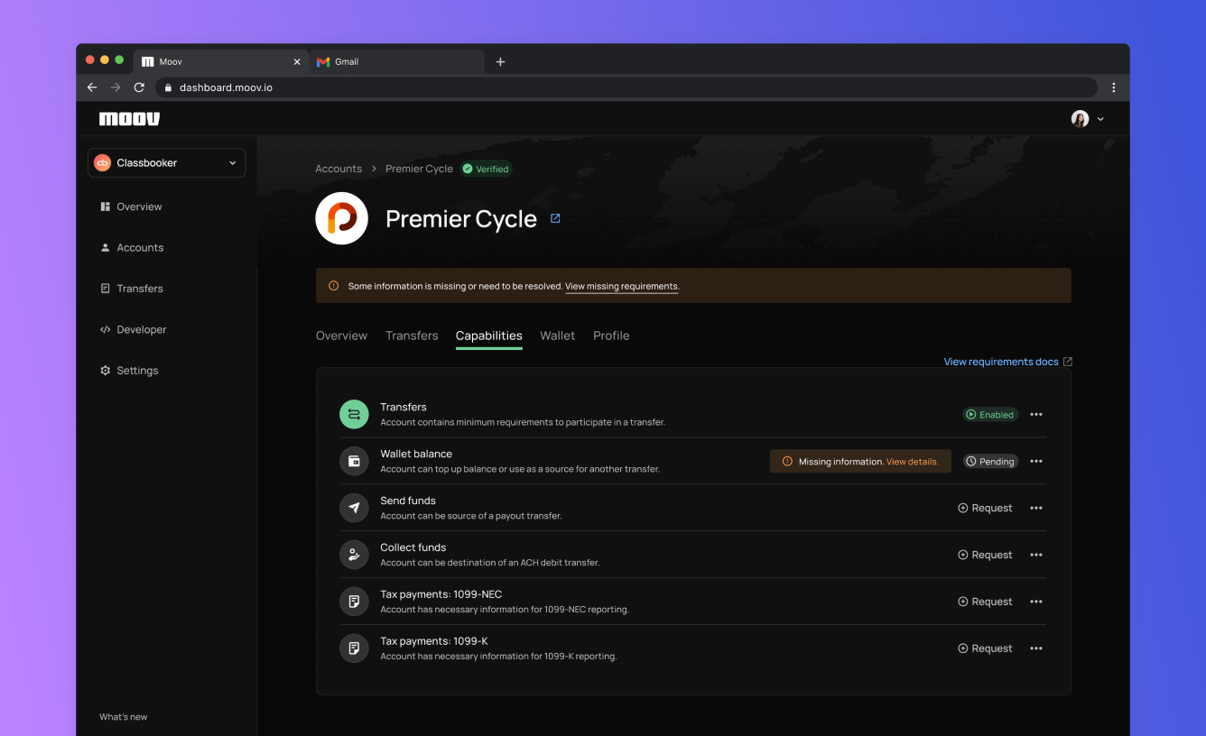
Task: Open the user avatar menu
Action: tap(1088, 119)
